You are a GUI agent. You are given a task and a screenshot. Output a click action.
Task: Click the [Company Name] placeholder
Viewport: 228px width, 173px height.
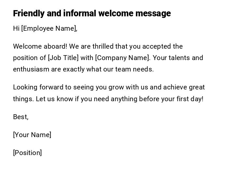(123, 58)
